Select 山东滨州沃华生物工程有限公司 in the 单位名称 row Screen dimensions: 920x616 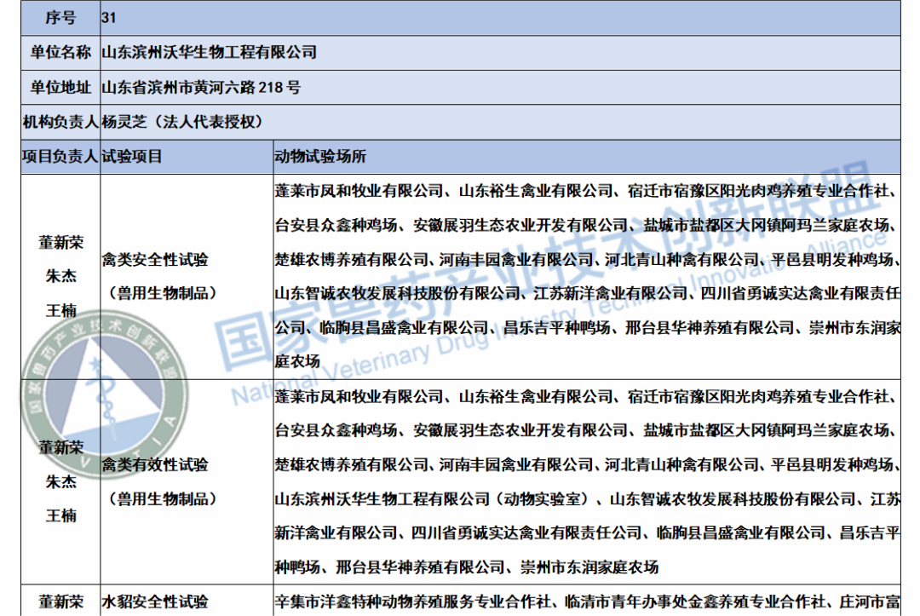pos(209,53)
